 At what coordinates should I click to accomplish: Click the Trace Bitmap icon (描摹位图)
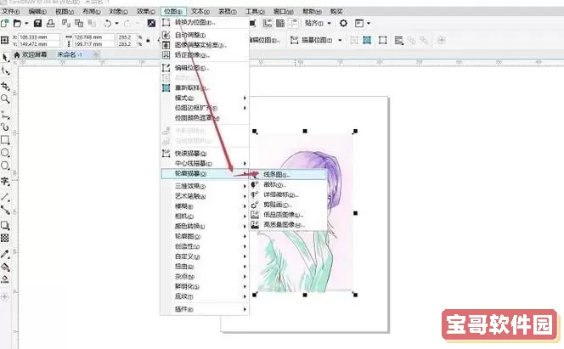tap(294, 40)
